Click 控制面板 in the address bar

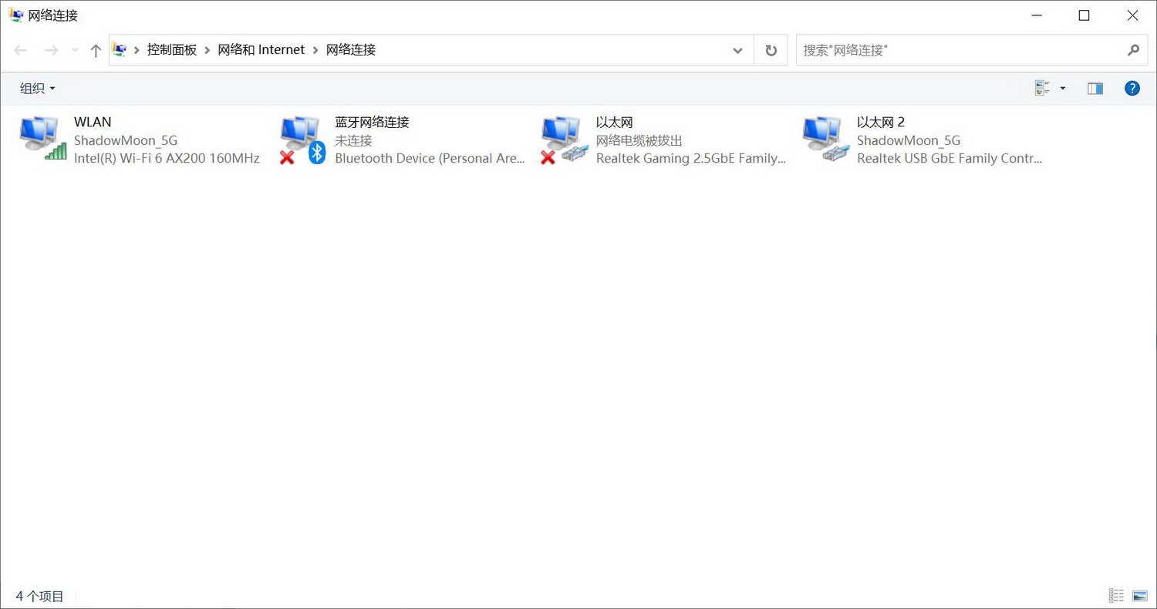[172, 49]
